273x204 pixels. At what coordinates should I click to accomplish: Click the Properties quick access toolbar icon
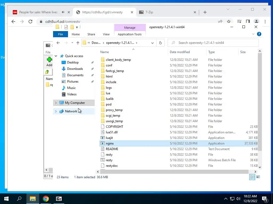coord(66,27)
